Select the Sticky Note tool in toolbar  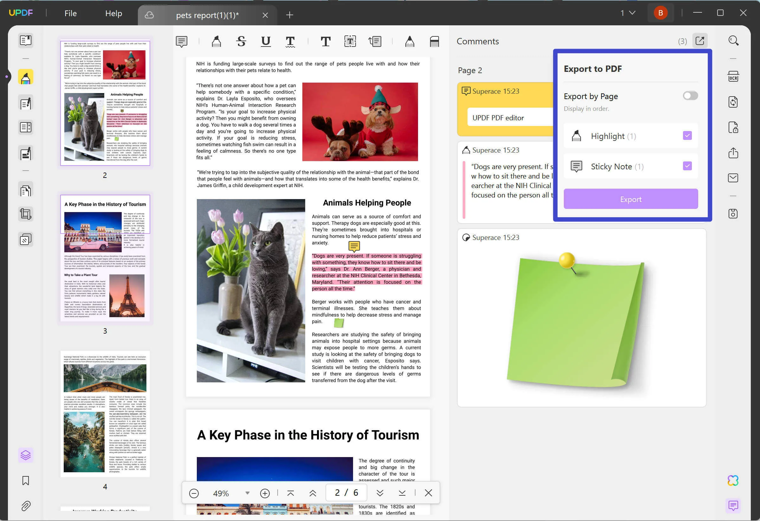[182, 41]
